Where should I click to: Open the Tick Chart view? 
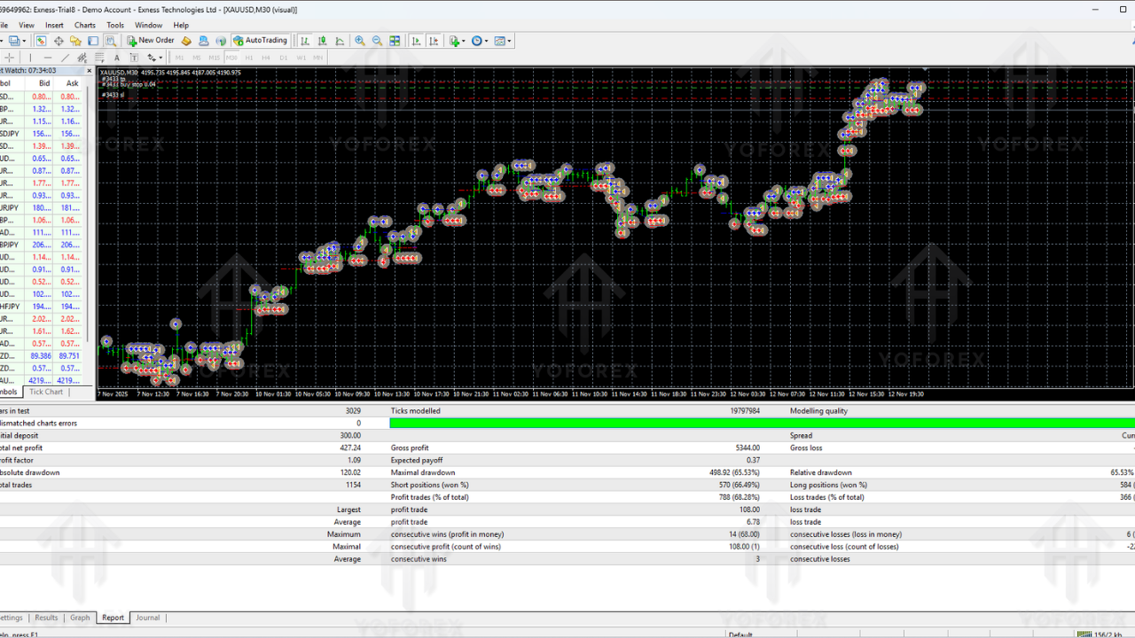tap(46, 392)
